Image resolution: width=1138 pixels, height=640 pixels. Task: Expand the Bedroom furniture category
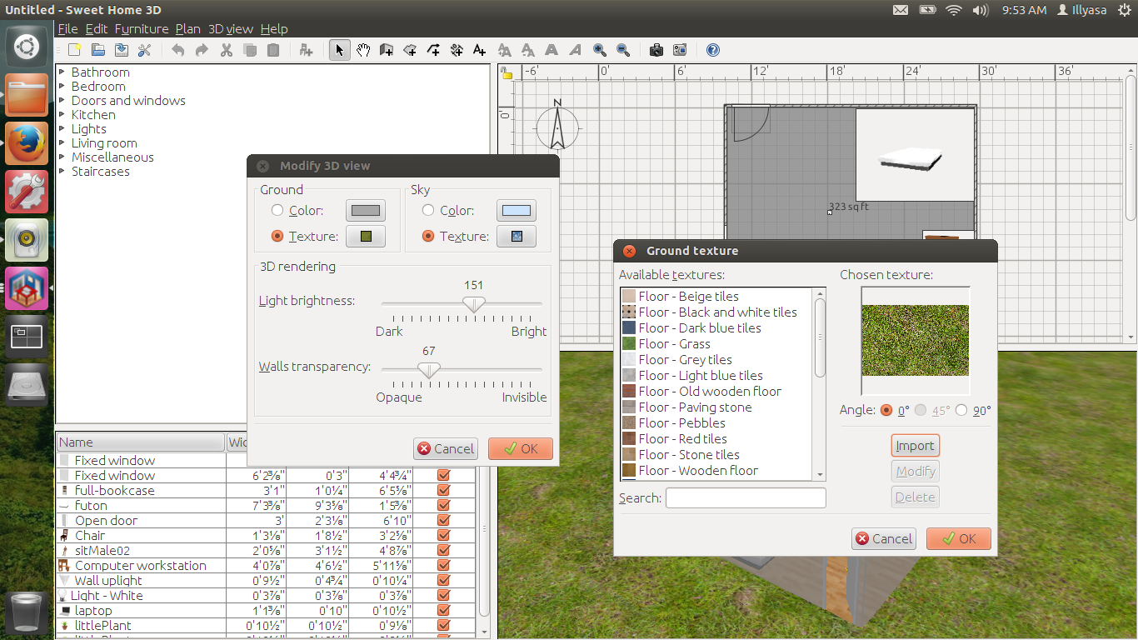pos(62,87)
